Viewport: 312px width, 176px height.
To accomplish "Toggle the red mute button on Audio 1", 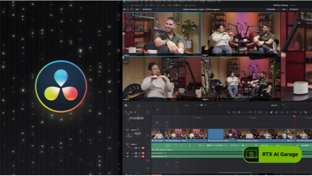I will coord(143,148).
